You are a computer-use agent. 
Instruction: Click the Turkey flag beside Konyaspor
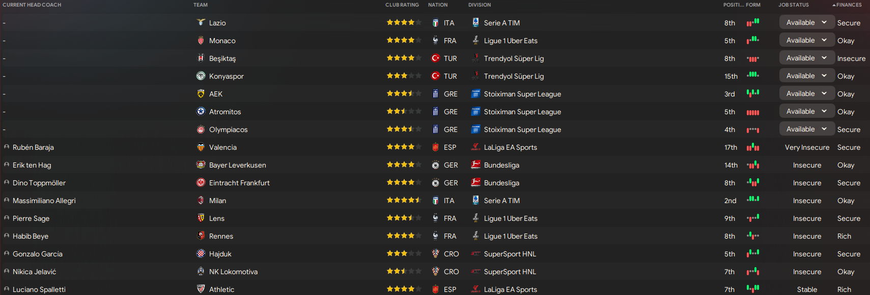click(436, 76)
